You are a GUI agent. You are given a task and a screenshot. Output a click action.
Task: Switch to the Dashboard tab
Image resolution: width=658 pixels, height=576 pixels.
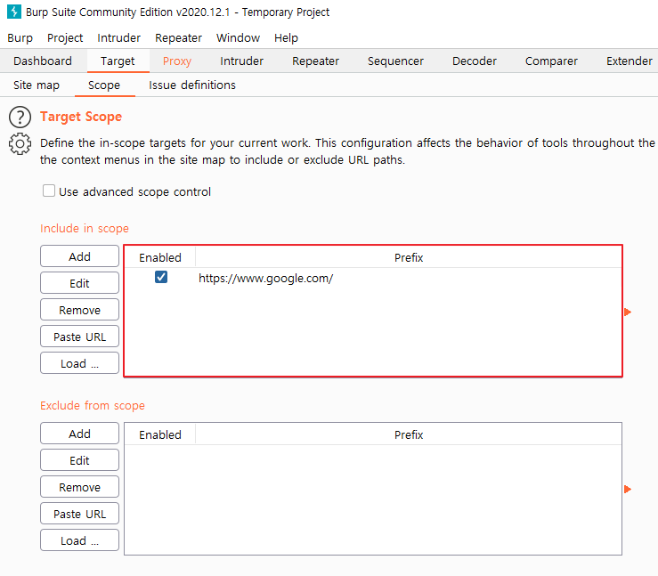click(x=43, y=61)
